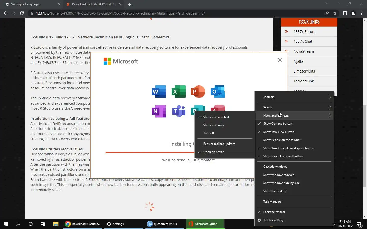The width and height of the screenshot is (367, 229).
Task: Open the notification center icon
Action: [x=359, y=224]
